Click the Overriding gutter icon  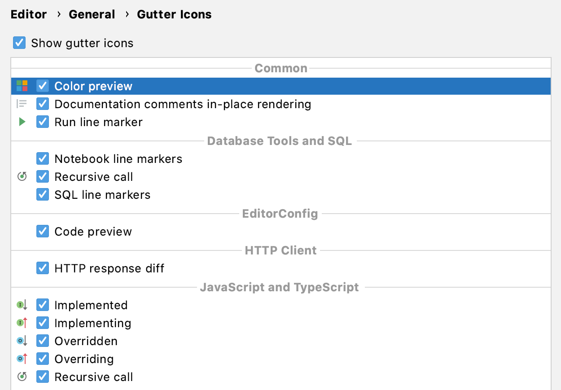tap(22, 359)
